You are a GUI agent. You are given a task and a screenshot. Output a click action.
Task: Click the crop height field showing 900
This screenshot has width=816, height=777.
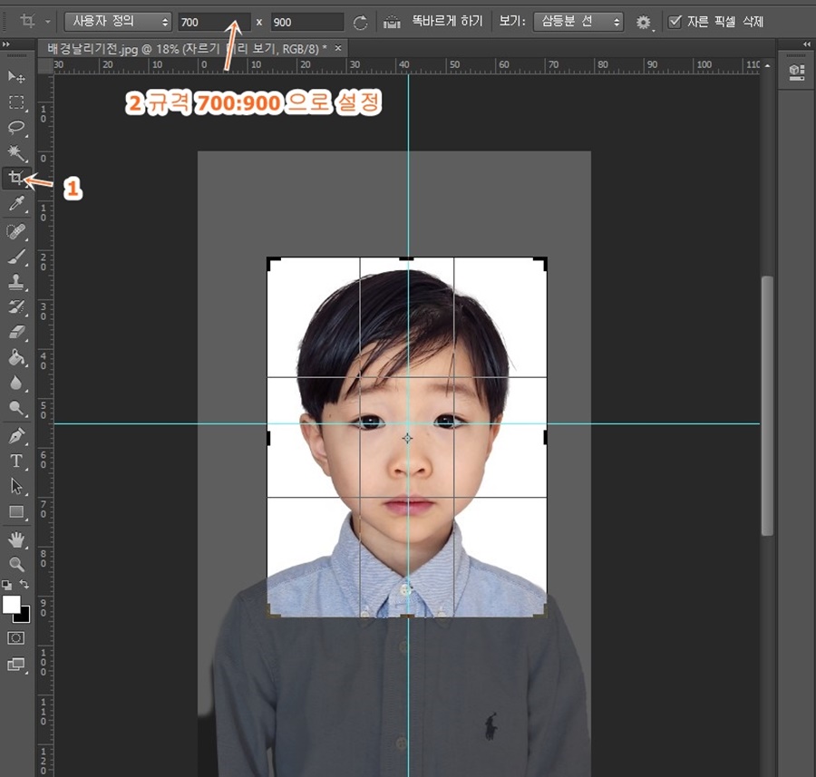pyautogui.click(x=307, y=22)
